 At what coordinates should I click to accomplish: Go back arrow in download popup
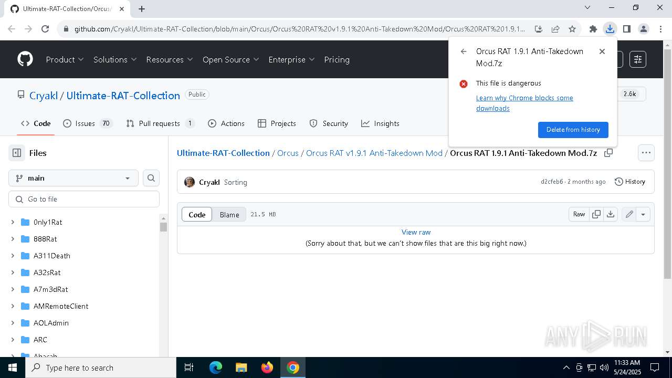click(464, 51)
